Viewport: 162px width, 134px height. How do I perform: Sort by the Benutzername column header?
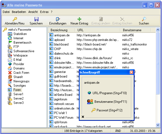pos(136,30)
